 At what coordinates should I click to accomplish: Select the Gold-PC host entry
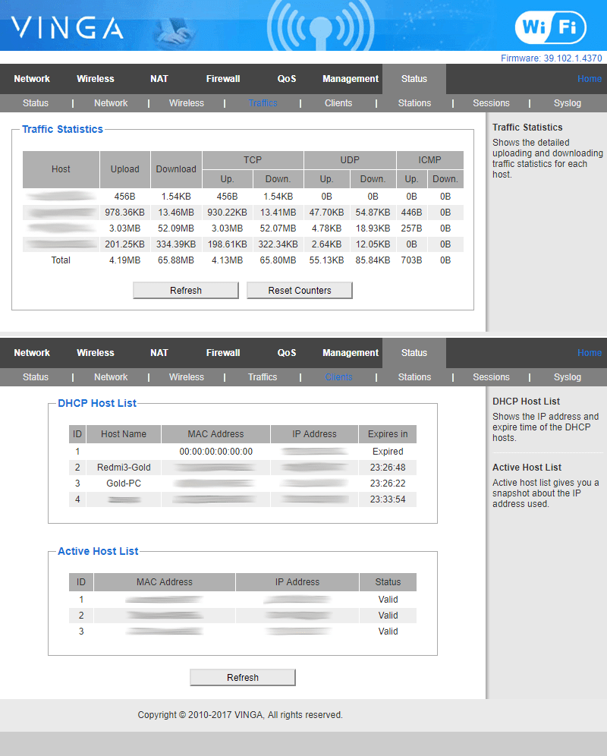click(x=124, y=484)
